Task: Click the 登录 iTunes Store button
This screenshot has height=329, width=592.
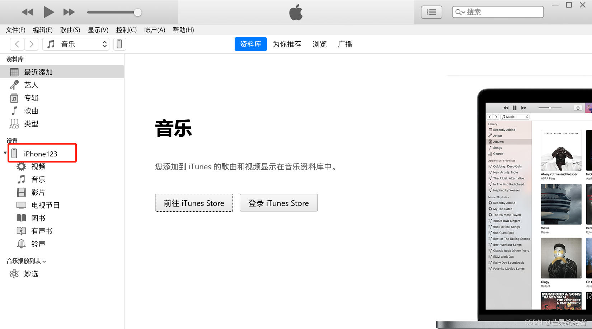Action: coord(279,203)
